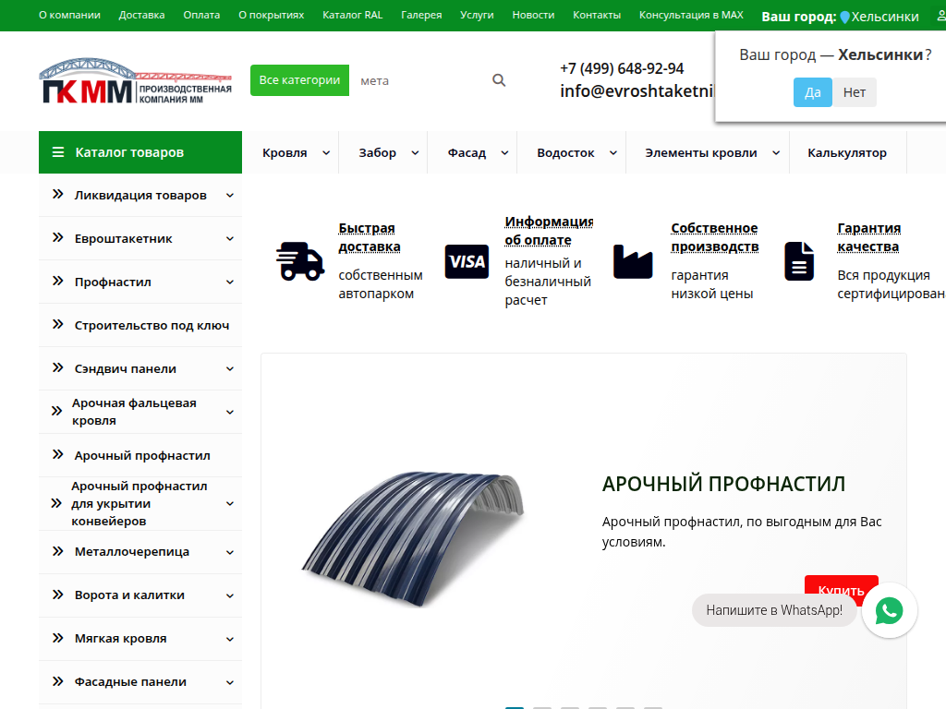Click double-arrow icon beside Сэндвич панели
Screen dimensions: 946x709
(57, 367)
